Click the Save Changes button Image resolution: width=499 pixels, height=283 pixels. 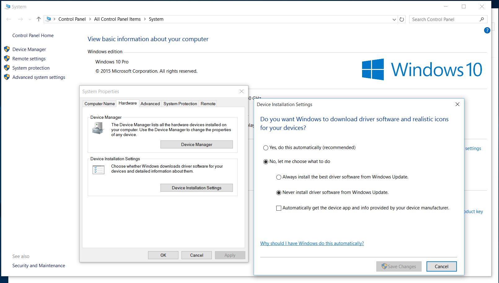click(x=399, y=266)
